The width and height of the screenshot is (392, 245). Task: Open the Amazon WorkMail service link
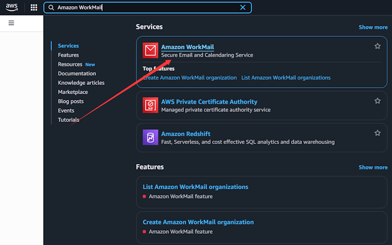coord(187,47)
